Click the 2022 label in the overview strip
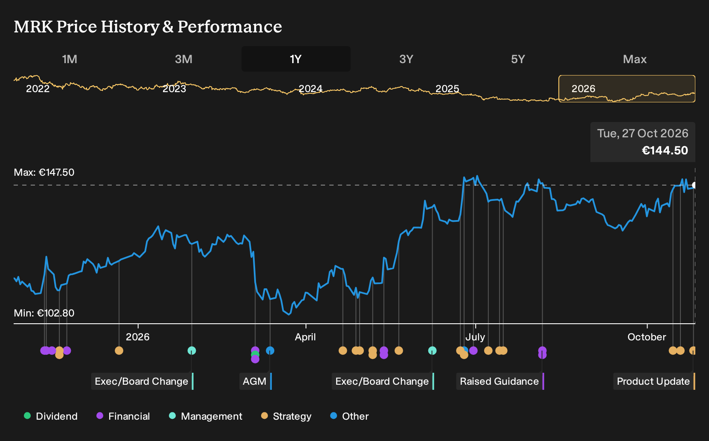The image size is (709, 441). [x=38, y=89]
